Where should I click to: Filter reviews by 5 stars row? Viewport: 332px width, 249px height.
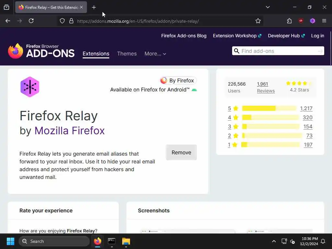pos(270,108)
